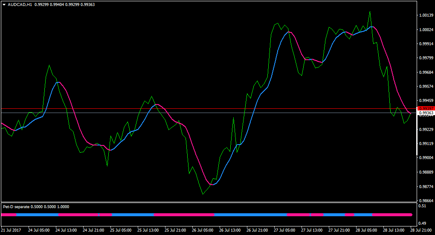Click the 1.00139 price scale value
Screen dimensions: 435x235
coord(426,15)
